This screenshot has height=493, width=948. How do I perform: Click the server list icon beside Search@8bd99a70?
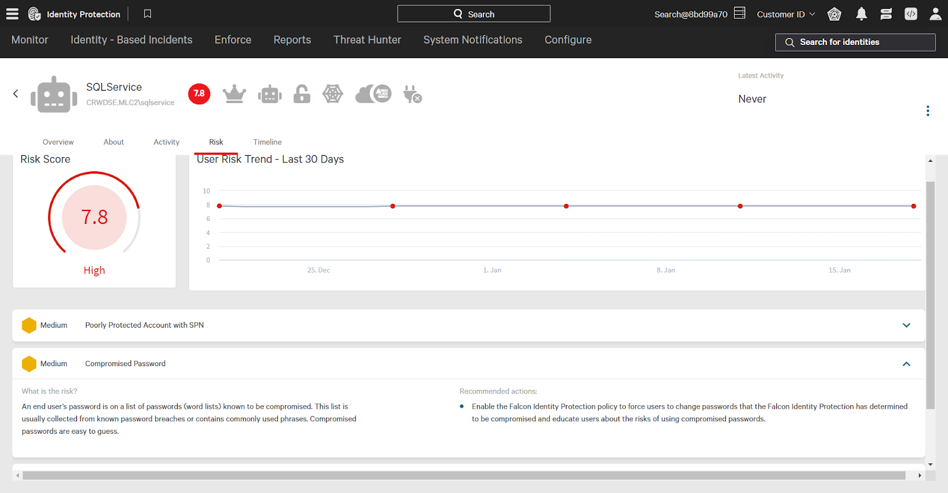coord(739,13)
